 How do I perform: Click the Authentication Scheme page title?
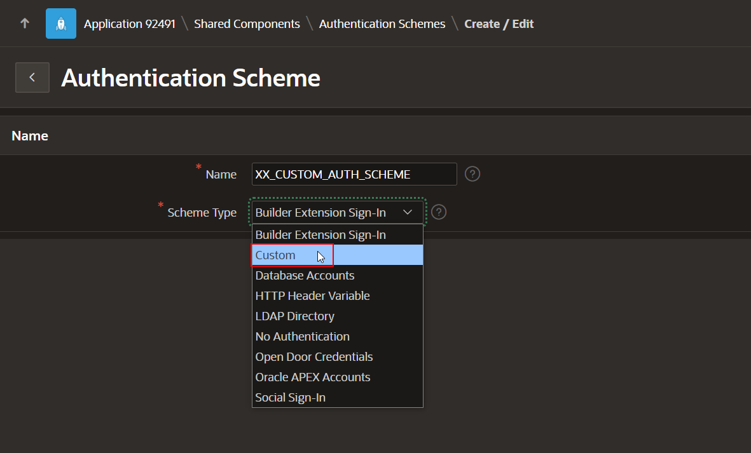pyautogui.click(x=191, y=78)
